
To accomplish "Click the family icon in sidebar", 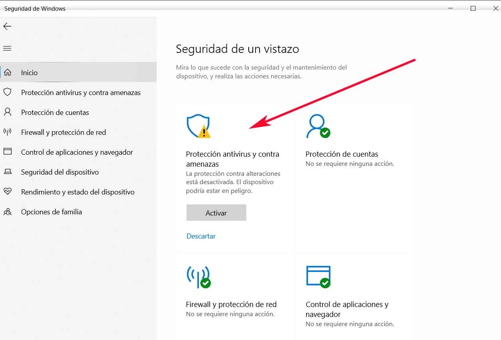I will pyautogui.click(x=7, y=212).
